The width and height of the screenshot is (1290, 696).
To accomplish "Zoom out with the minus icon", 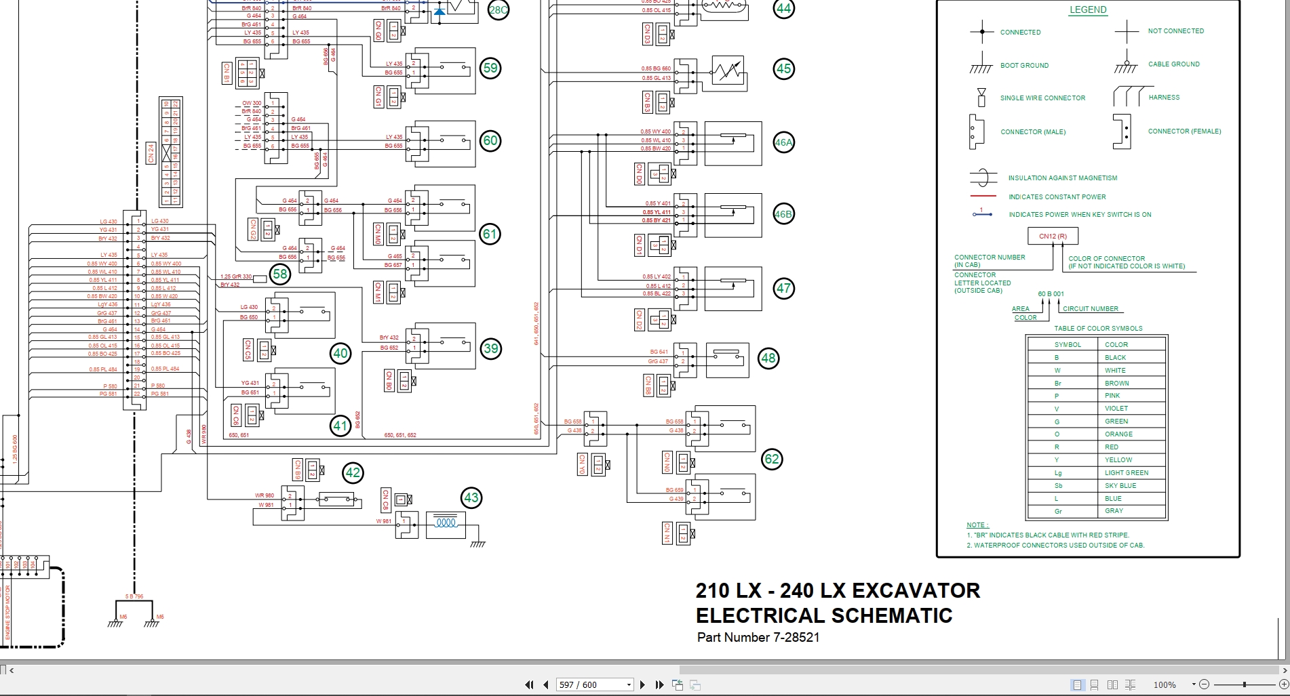I will [x=1205, y=684].
